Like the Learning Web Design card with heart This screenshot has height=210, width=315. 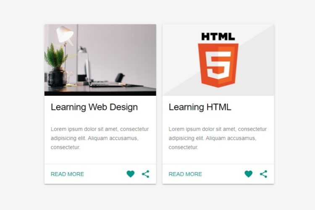[130, 174]
